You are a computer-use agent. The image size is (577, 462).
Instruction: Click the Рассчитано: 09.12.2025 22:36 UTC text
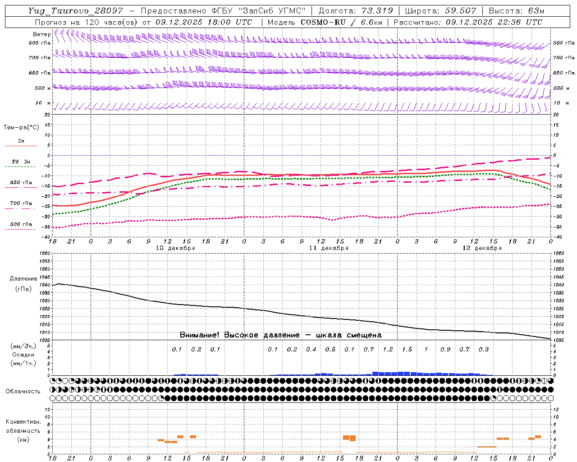click(468, 22)
